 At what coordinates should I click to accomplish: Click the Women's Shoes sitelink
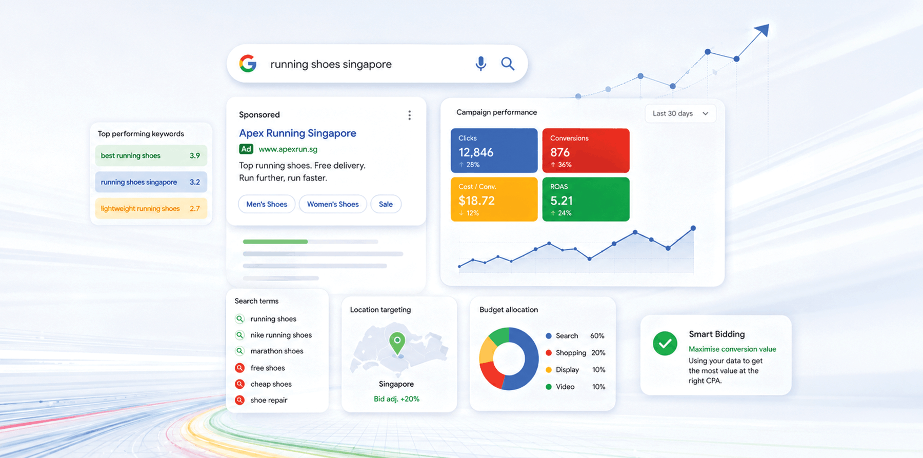click(333, 204)
